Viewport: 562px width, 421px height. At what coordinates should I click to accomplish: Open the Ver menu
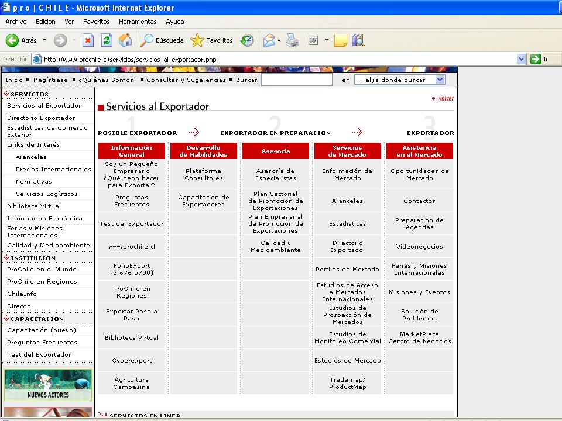point(69,22)
